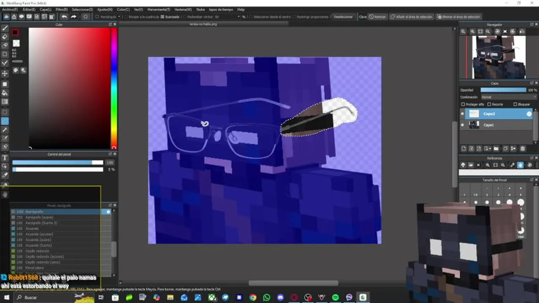This screenshot has width=539, height=303.
Task: Close the Color panel
Action: [115, 24]
